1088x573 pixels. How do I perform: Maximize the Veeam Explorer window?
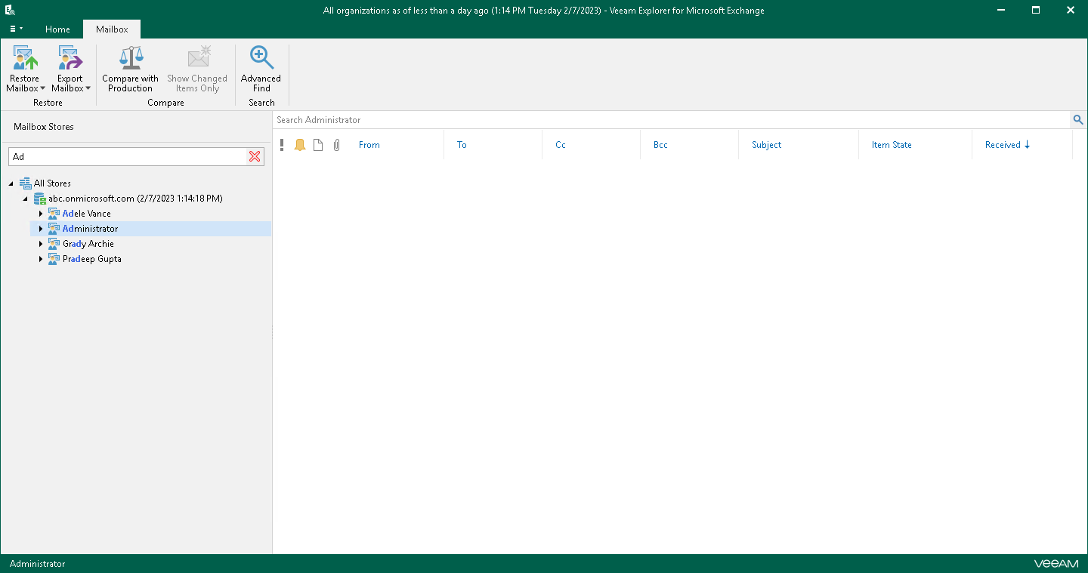click(1036, 10)
